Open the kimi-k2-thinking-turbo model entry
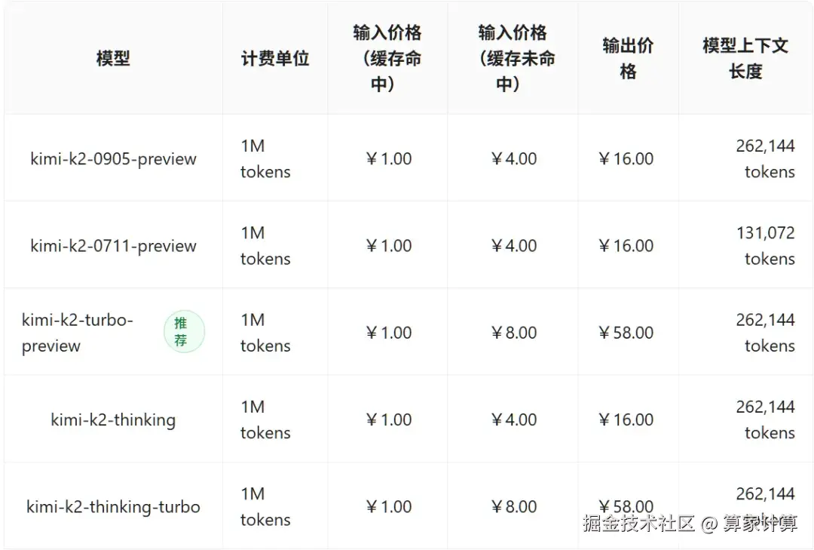The height and width of the screenshot is (550, 814). point(113,506)
